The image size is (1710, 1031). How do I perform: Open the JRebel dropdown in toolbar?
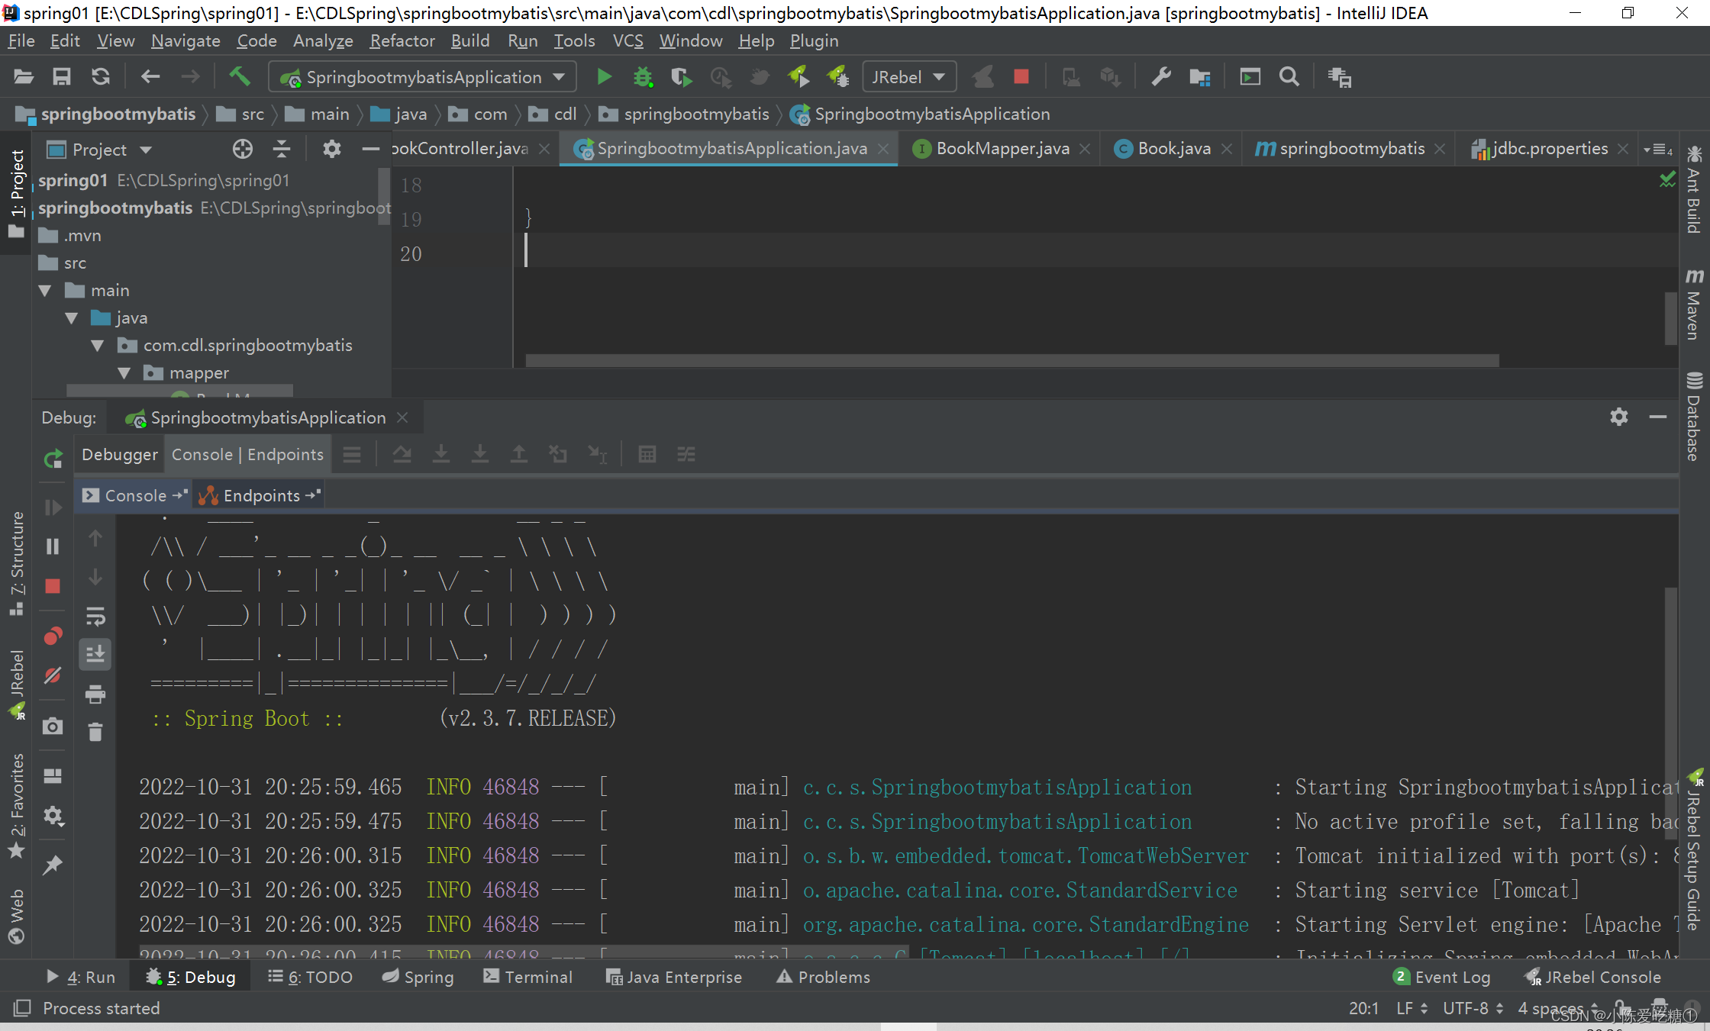click(x=909, y=77)
